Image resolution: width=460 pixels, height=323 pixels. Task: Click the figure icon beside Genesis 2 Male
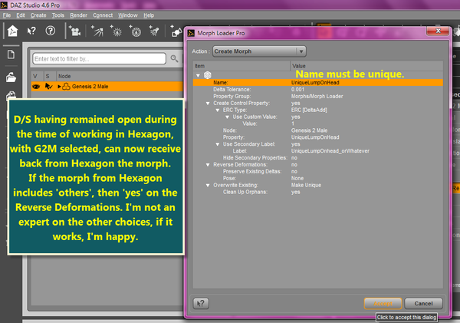(x=67, y=87)
